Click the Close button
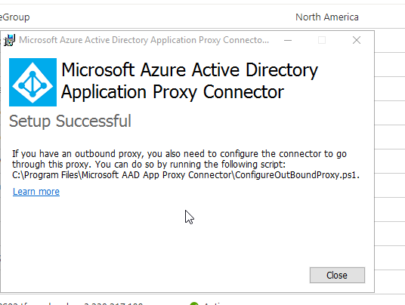The height and width of the screenshot is (305, 405). click(x=337, y=275)
